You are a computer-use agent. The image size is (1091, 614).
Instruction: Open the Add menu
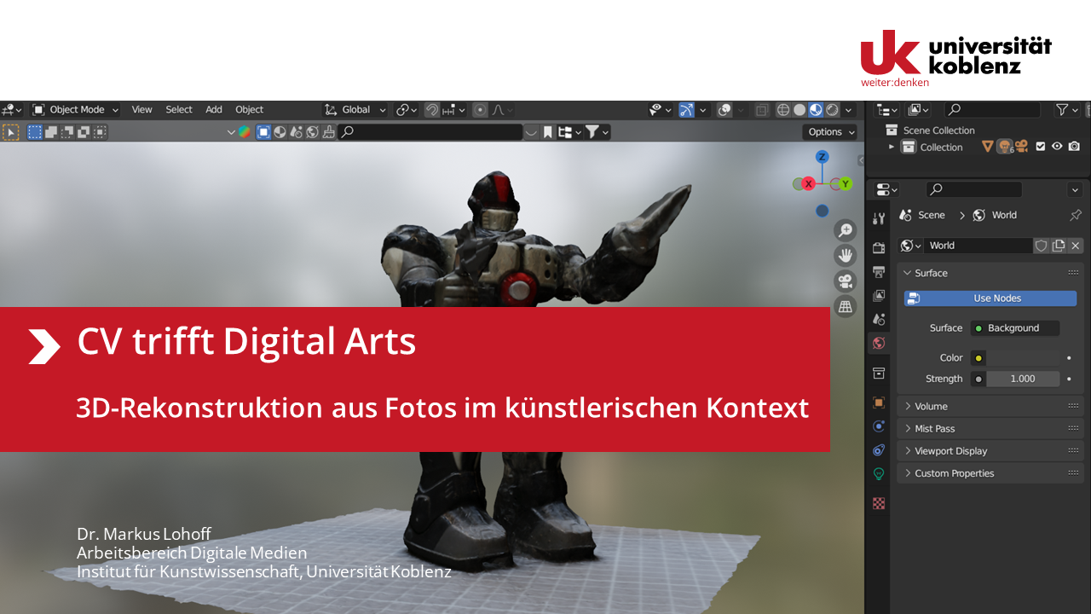(x=214, y=110)
